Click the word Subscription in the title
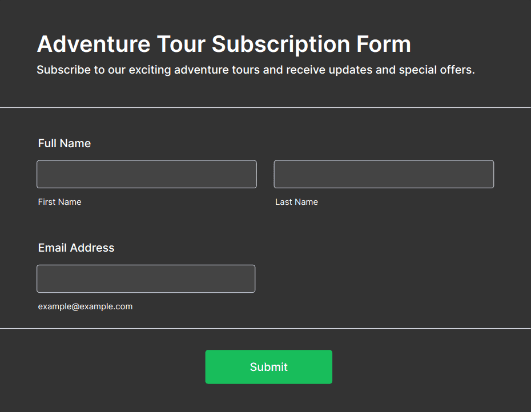The height and width of the screenshot is (412, 531). tap(281, 45)
